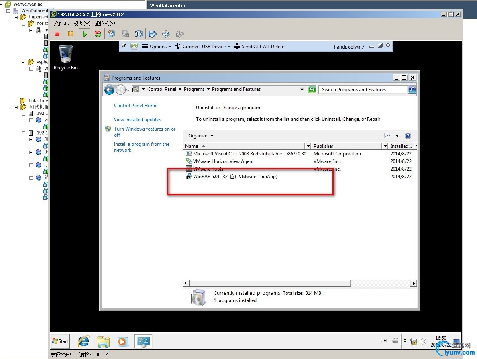This screenshot has height=359, width=477.
Task: Expand the arrow after Control Panel breadcrumb
Action: [180, 89]
